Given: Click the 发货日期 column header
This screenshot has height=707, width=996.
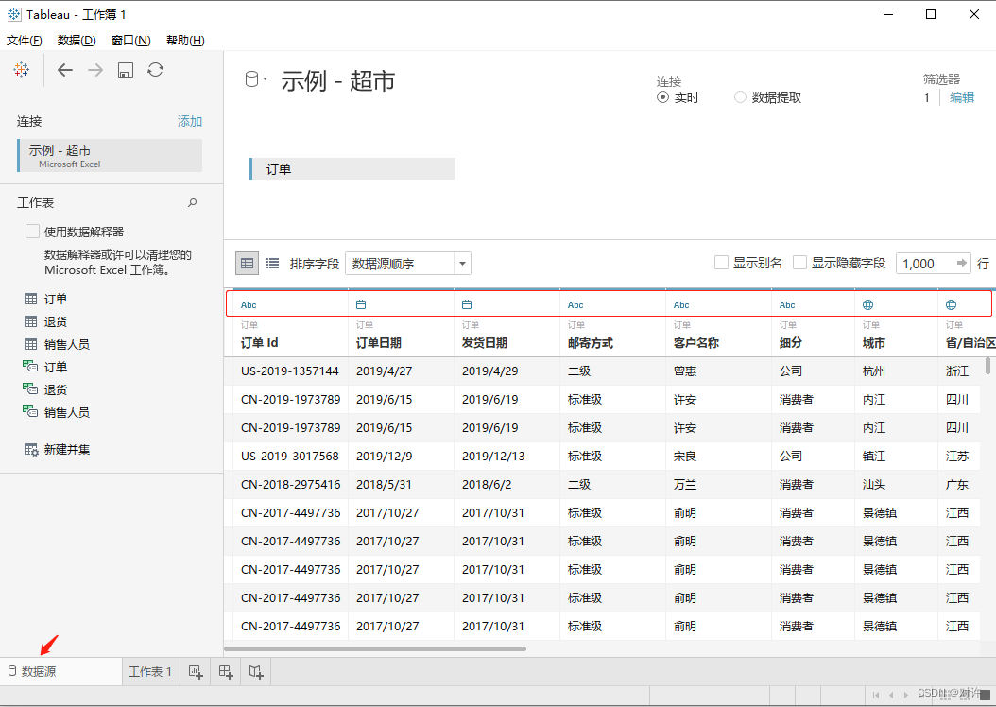Looking at the screenshot, I should click(485, 343).
